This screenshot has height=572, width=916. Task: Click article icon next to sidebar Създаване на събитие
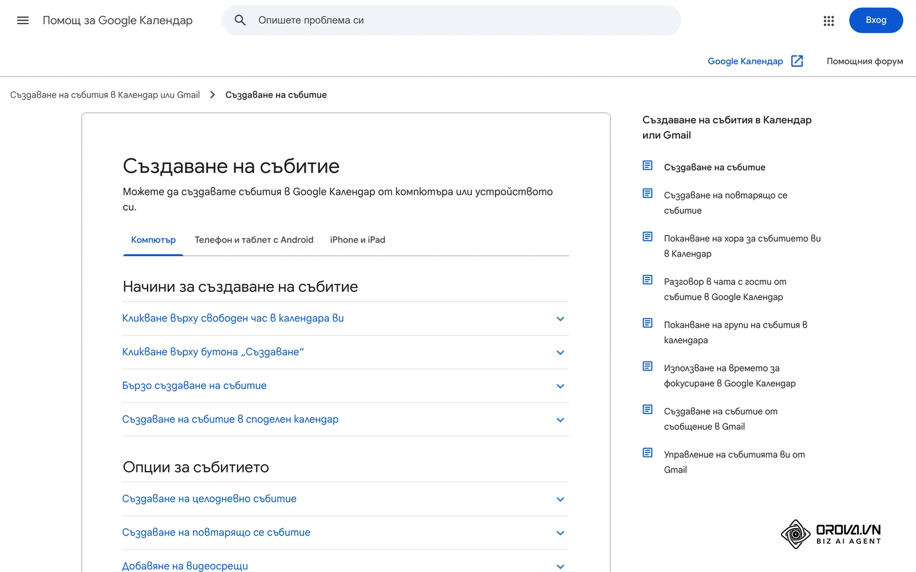click(x=647, y=166)
